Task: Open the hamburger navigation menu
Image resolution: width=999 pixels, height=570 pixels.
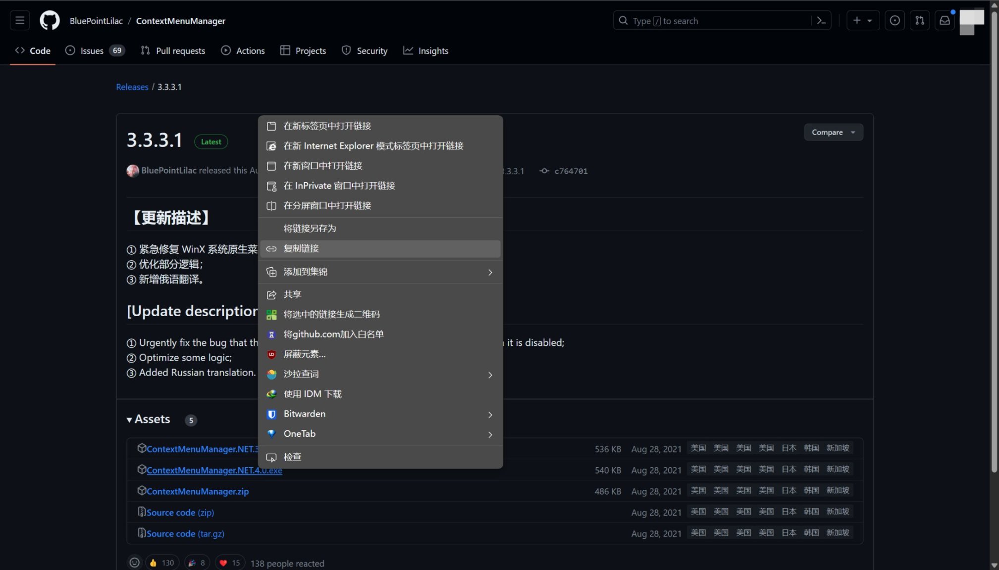Action: coord(20,21)
